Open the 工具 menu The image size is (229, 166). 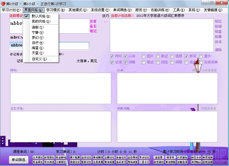pos(179,10)
